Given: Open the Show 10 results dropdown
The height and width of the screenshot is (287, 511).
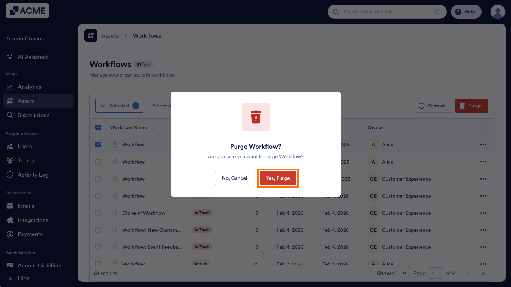Looking at the screenshot, I should click(391, 273).
